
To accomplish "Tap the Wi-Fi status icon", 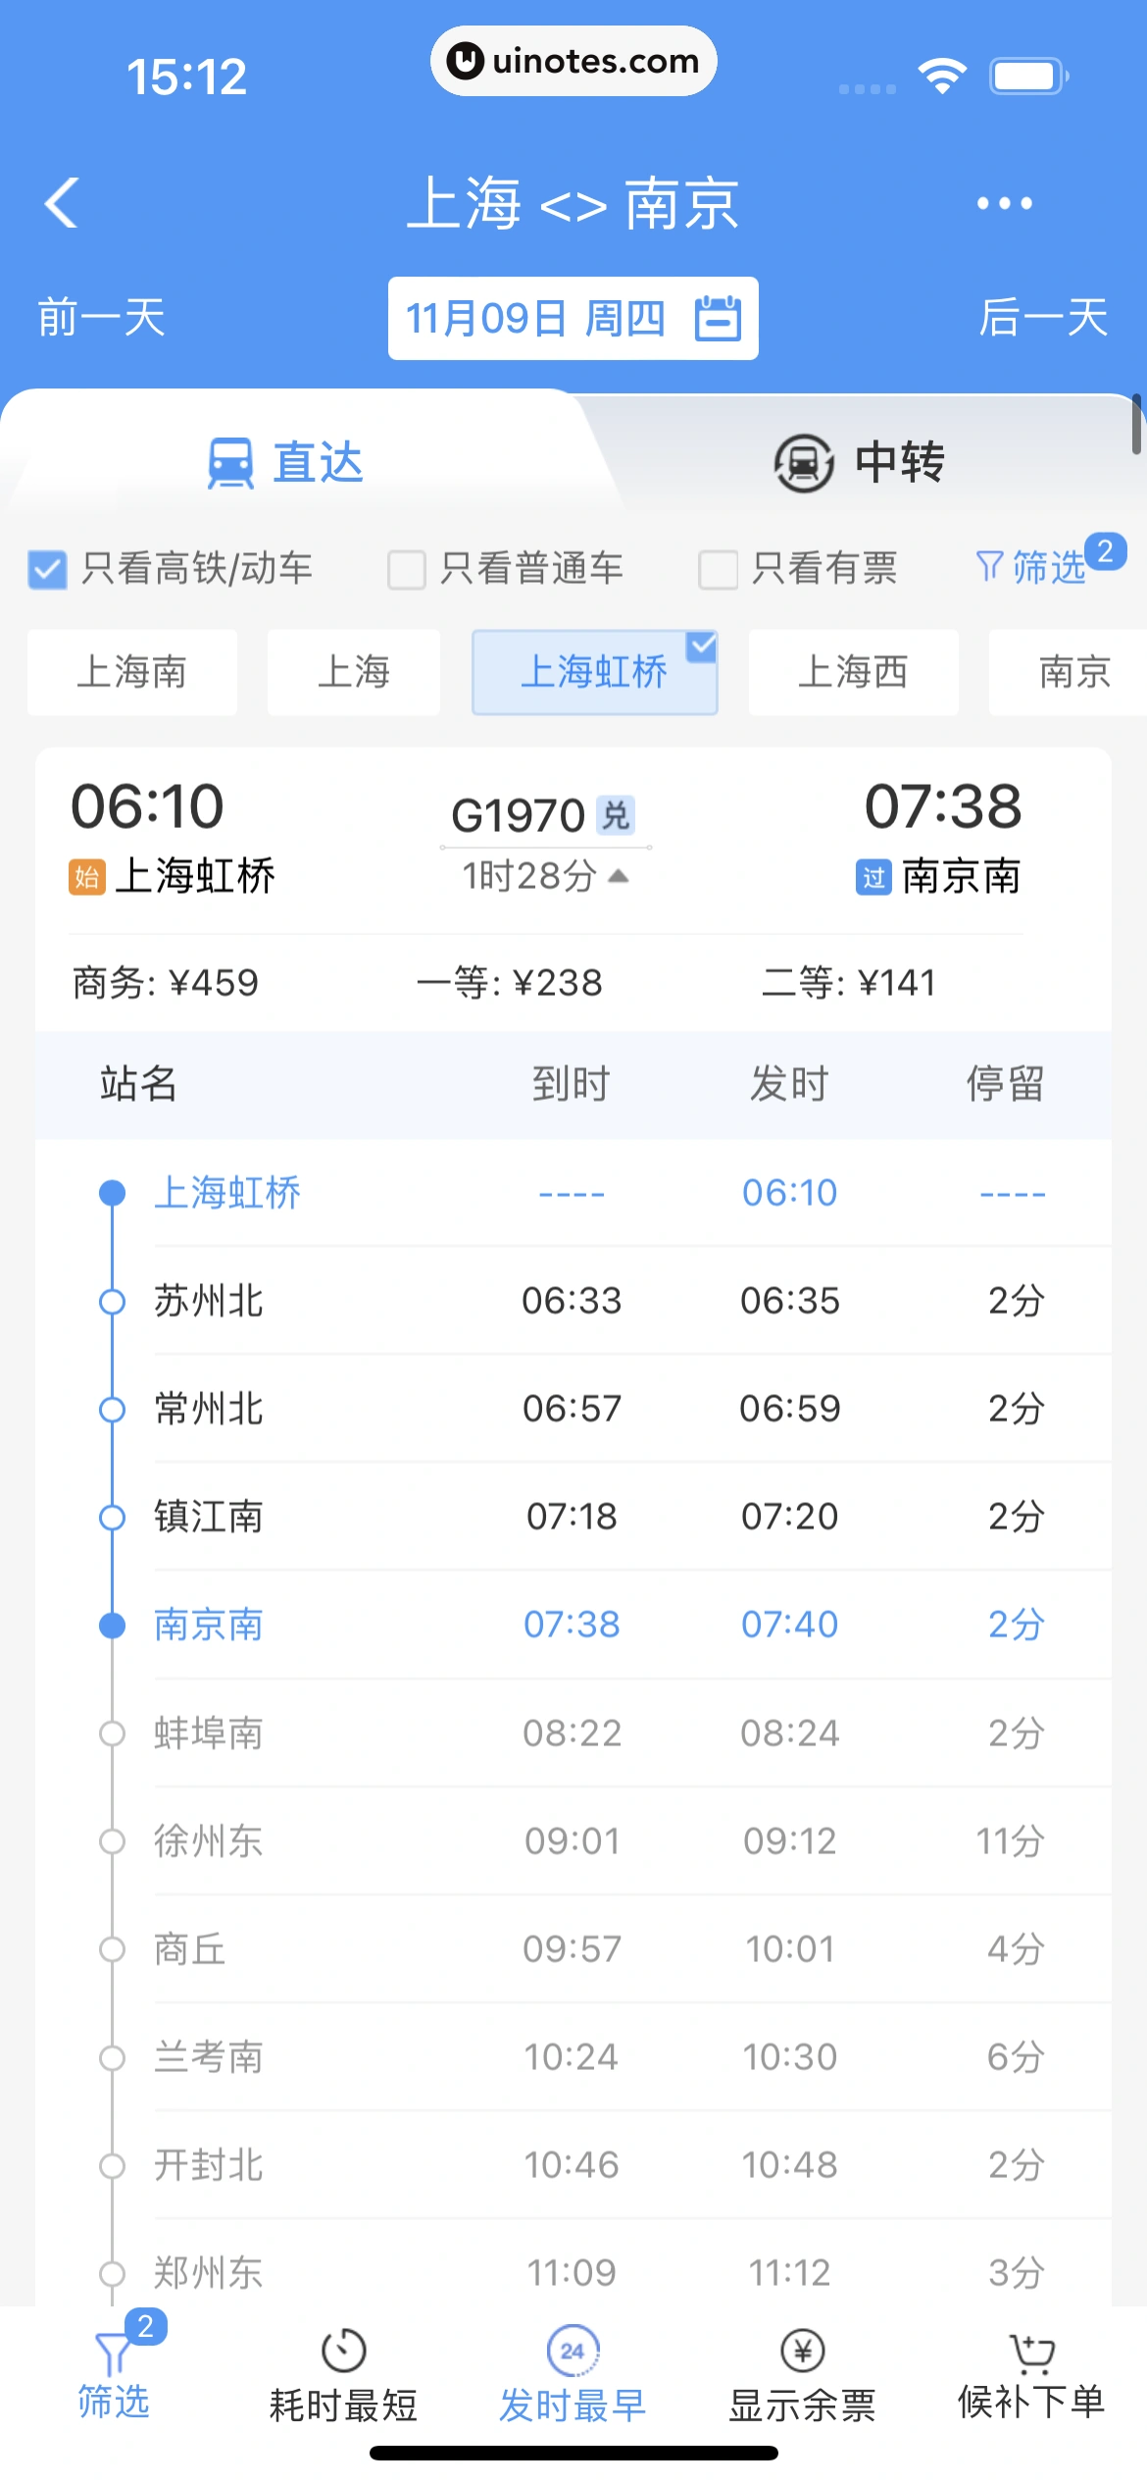I will coord(942,76).
